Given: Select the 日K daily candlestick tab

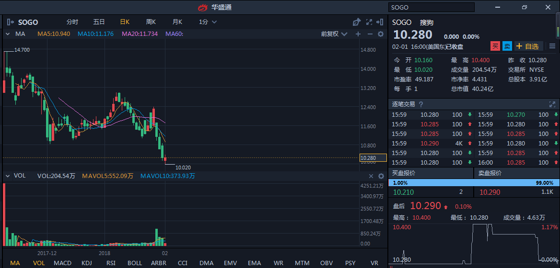Looking at the screenshot, I should (x=125, y=22).
